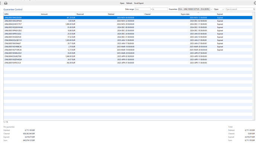Viewport: 256px width, 143px height.
Task: Select the row with amount 1,840.00 EUR
Action: tap(128, 56)
